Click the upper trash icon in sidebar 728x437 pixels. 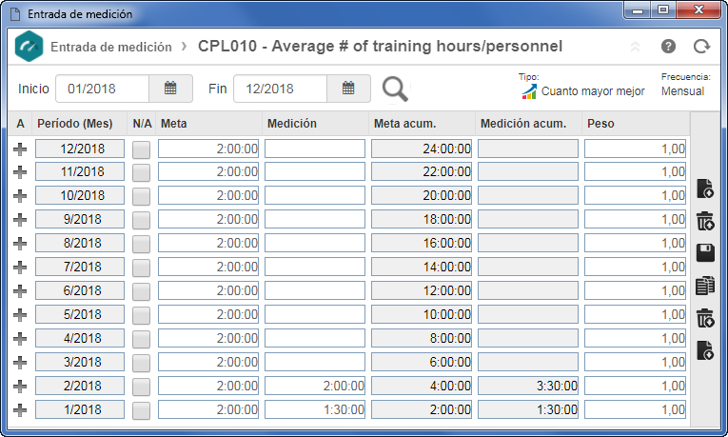tap(705, 221)
